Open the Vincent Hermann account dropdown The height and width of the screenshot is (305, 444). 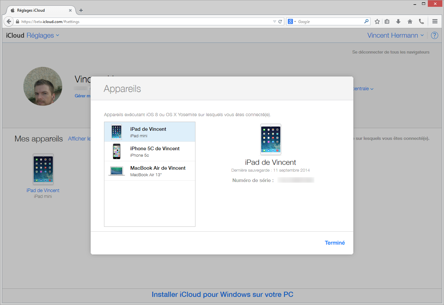395,35
